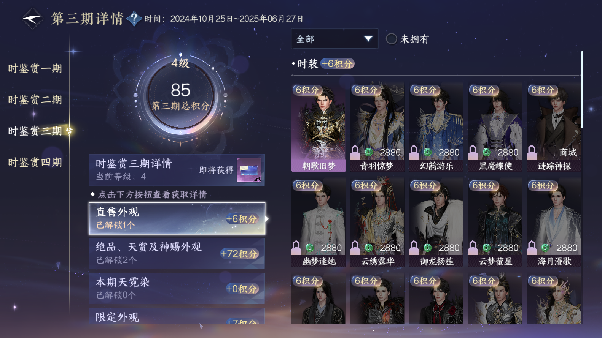
Task: Click the level 4 points progress ring
Action: 180,95
